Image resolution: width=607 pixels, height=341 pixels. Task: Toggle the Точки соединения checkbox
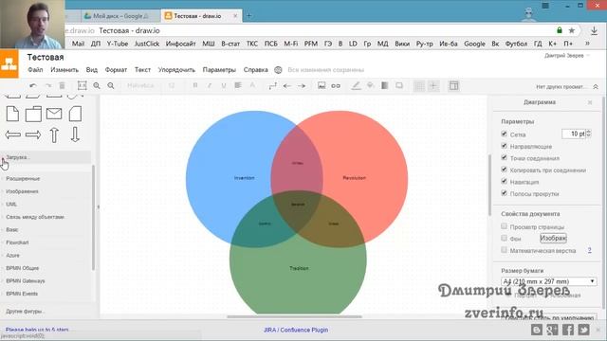click(504, 157)
